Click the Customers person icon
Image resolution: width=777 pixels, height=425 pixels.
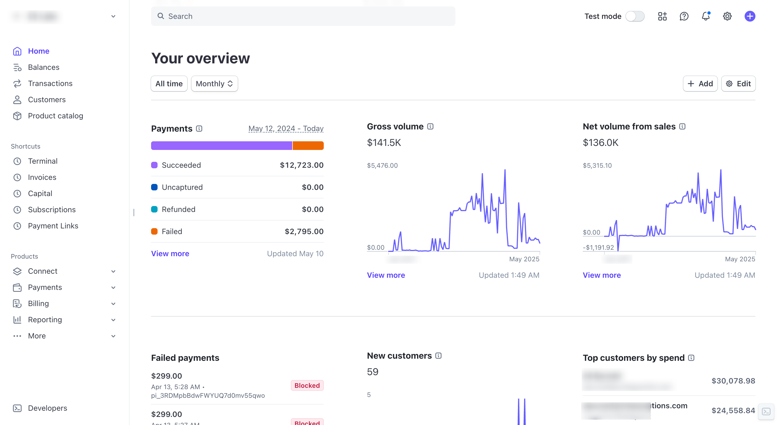(17, 100)
